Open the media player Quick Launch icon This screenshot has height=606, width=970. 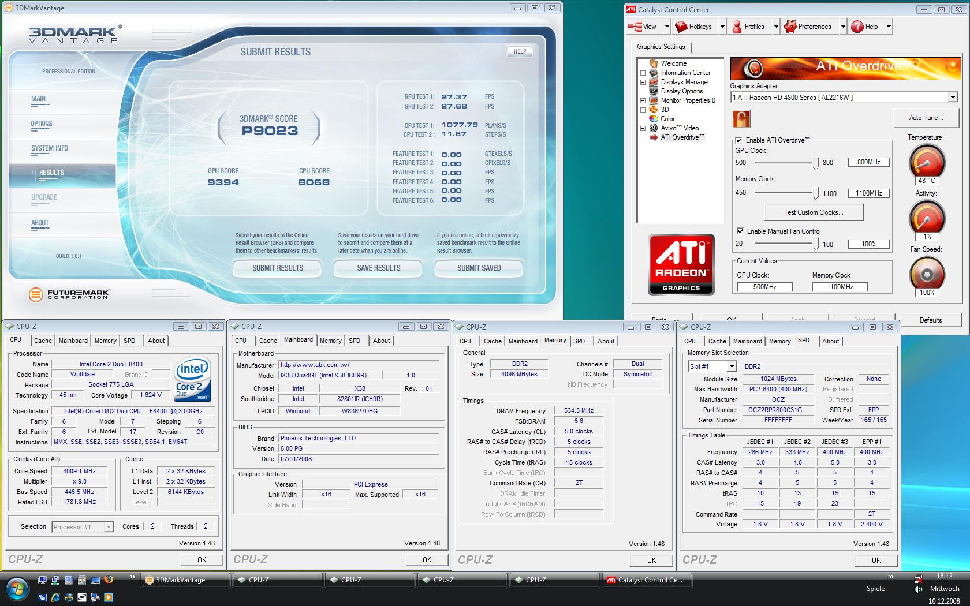pyautogui.click(x=109, y=598)
